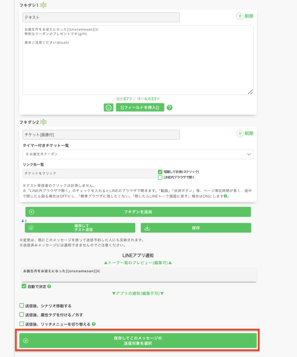Open the emoji picker smiley button
The width and height of the screenshot is (297, 357).
108,107
